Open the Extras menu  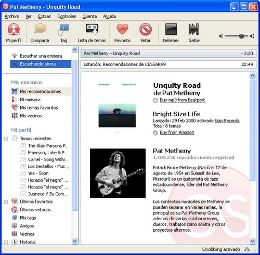tap(45, 16)
